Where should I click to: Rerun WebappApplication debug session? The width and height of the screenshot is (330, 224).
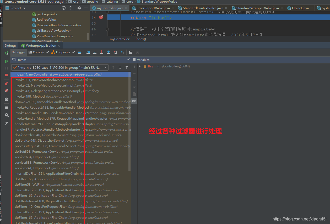(7, 53)
